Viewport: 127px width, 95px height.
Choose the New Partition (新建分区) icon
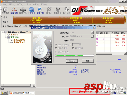pyautogui.click(x=40, y=11)
